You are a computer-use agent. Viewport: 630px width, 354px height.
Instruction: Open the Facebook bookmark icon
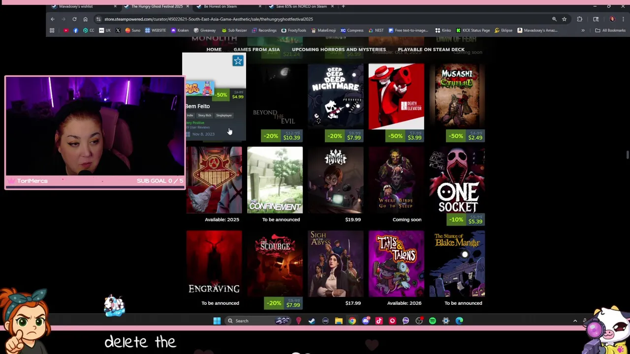pos(75,30)
